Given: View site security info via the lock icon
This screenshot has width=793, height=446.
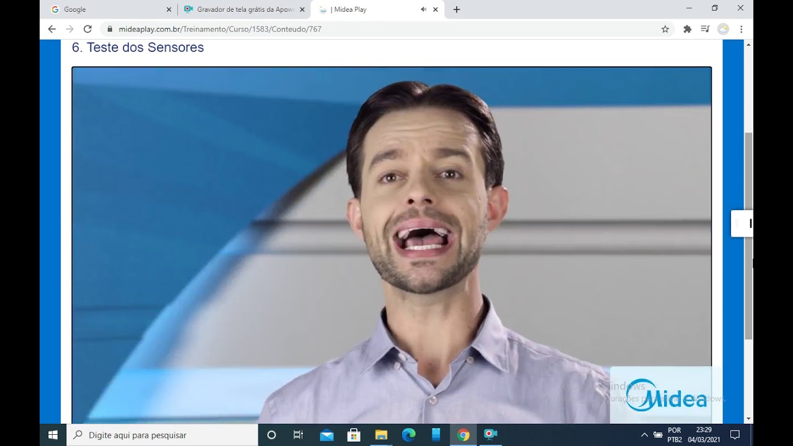Looking at the screenshot, I should click(x=110, y=29).
